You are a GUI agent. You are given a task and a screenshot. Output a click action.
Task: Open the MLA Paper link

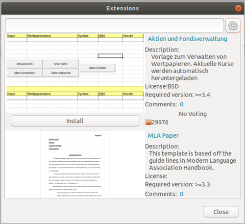(x=163, y=135)
